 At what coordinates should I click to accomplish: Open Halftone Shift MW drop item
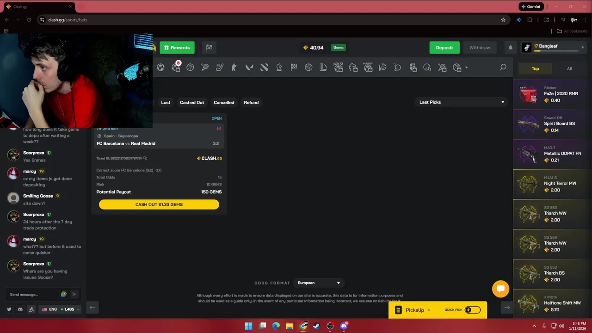click(x=552, y=303)
